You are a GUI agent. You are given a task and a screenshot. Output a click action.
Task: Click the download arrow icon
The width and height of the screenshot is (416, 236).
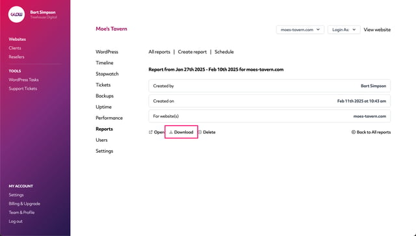point(171,132)
